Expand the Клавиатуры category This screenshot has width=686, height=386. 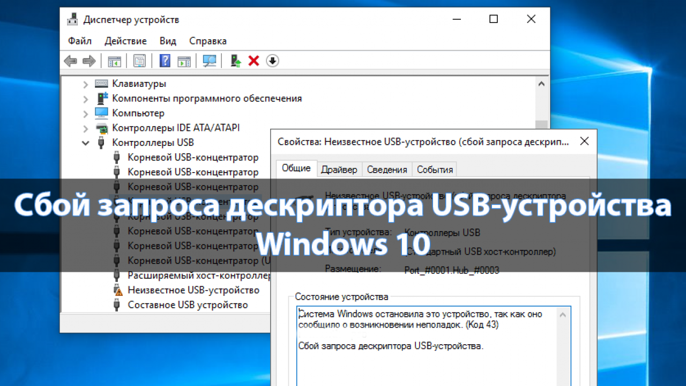[x=85, y=84]
